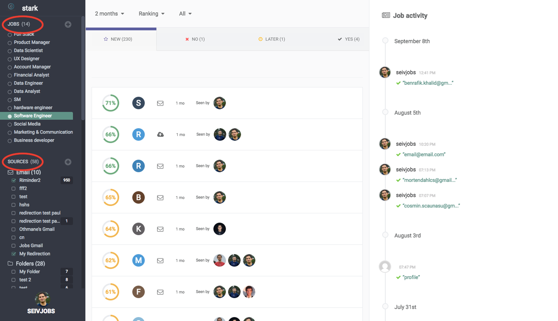This screenshot has height=321, width=558.
Task: Click the Job activity newspaper icon
Action: [x=386, y=15]
